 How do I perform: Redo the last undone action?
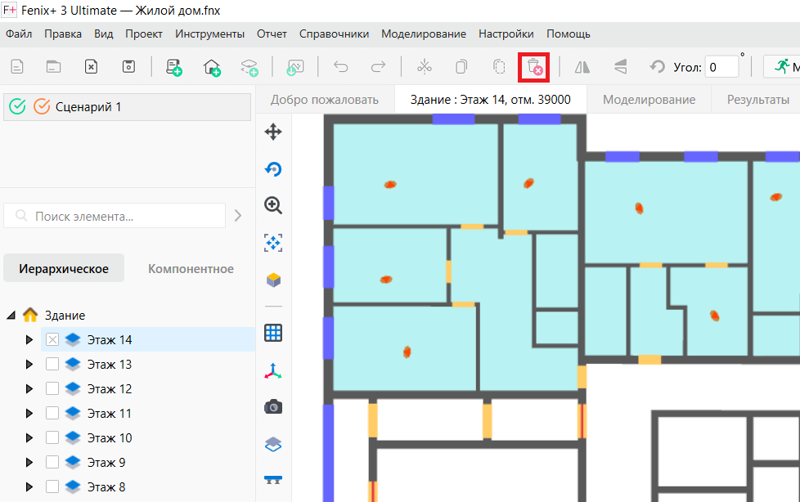tap(378, 67)
